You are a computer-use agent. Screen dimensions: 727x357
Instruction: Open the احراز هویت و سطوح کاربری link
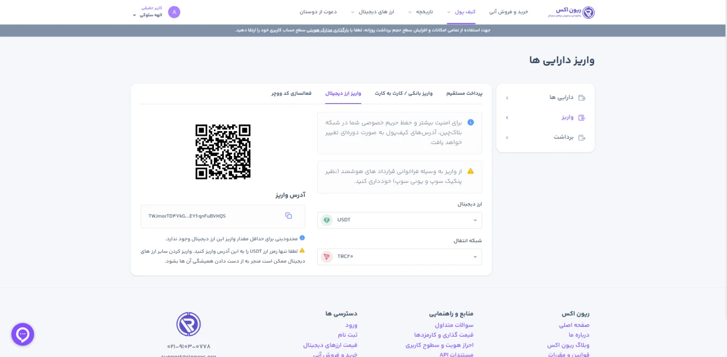[x=439, y=345]
